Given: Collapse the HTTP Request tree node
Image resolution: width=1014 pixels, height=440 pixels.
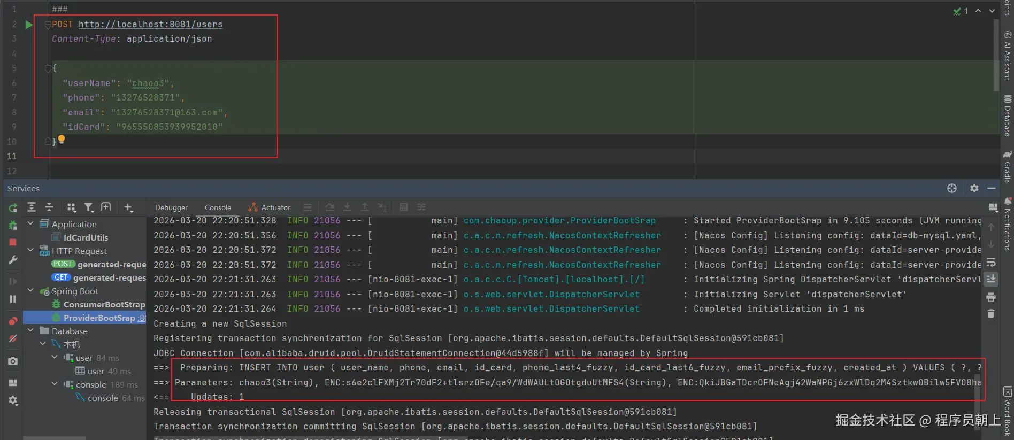Looking at the screenshot, I should 30,250.
